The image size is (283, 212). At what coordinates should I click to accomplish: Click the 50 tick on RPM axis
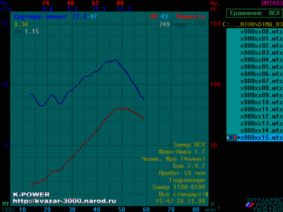coord(122,209)
